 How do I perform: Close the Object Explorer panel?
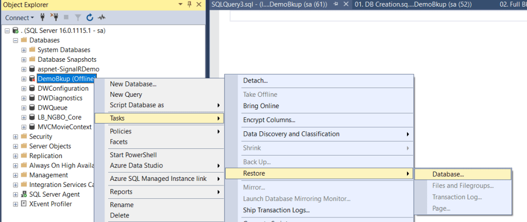tap(199, 5)
